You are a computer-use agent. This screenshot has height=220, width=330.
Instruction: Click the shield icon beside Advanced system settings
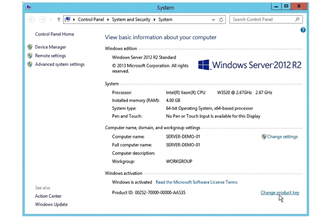[30, 64]
